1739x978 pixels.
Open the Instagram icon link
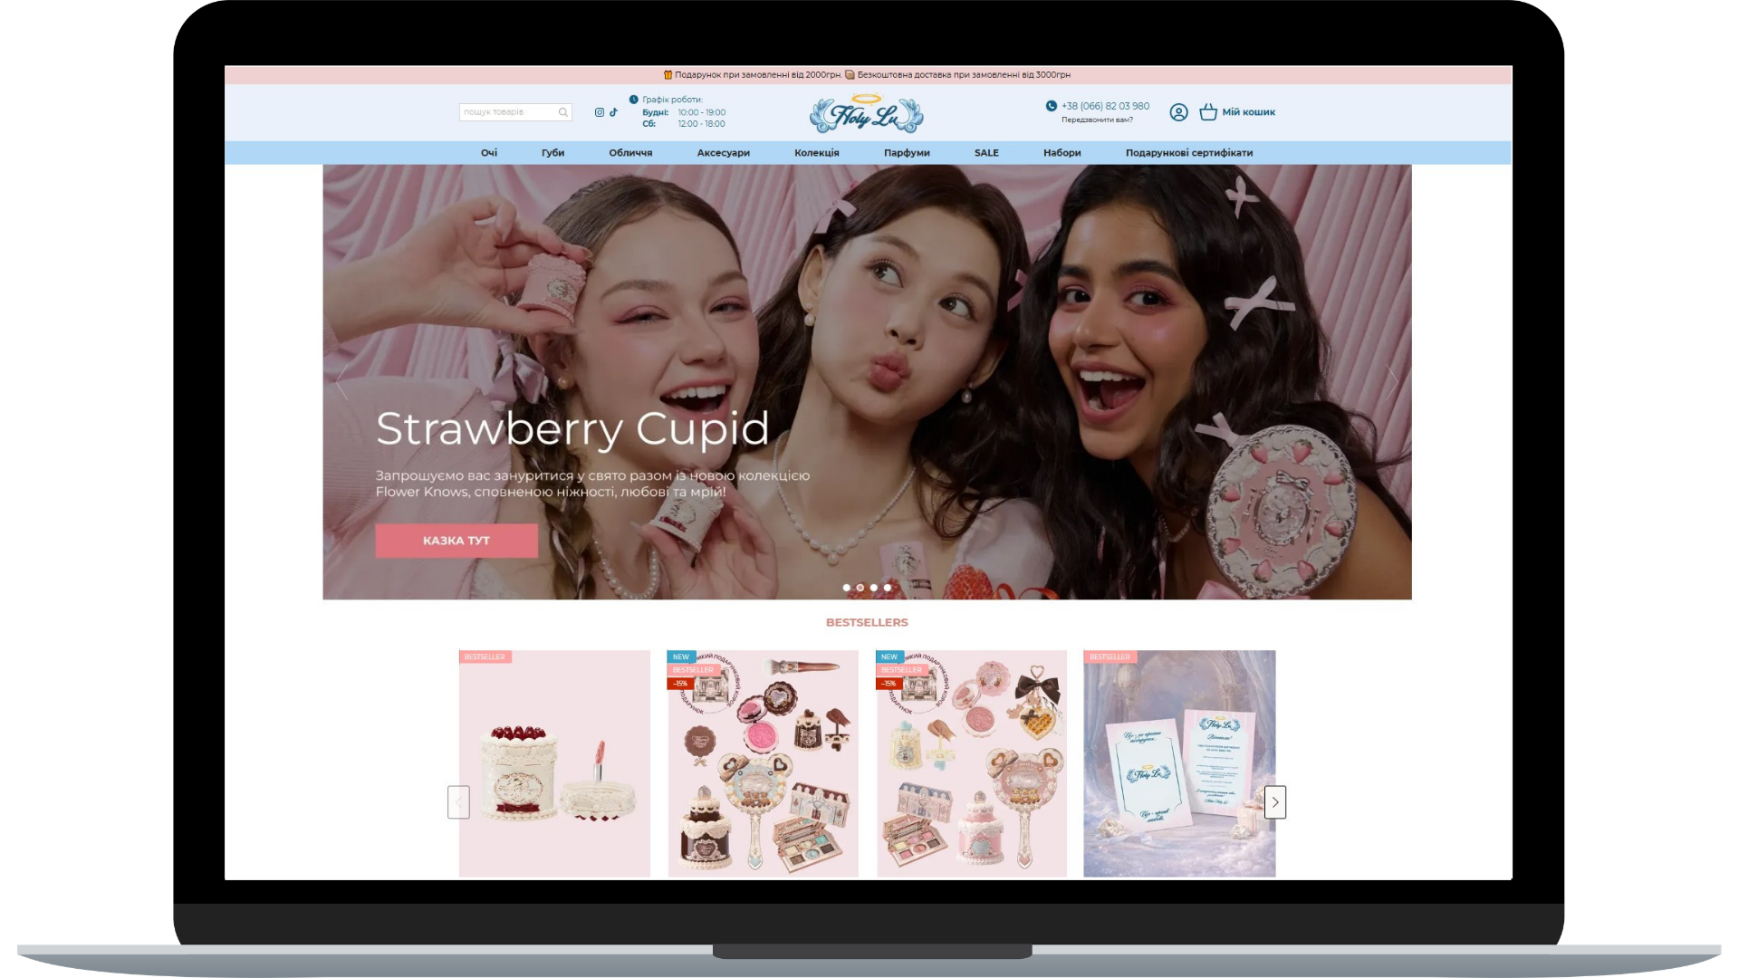coord(599,112)
